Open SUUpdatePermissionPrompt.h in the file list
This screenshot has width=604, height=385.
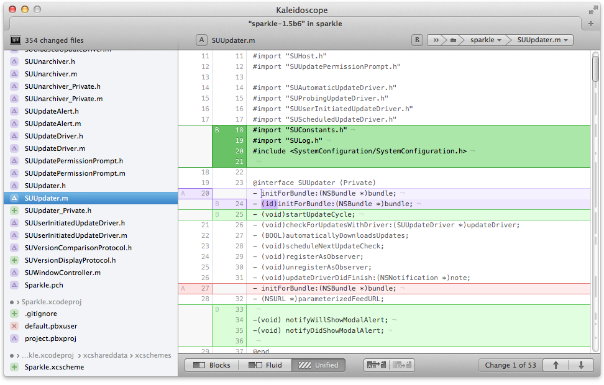[91, 161]
